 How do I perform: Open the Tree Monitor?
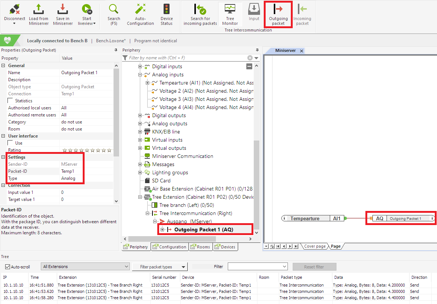click(230, 14)
